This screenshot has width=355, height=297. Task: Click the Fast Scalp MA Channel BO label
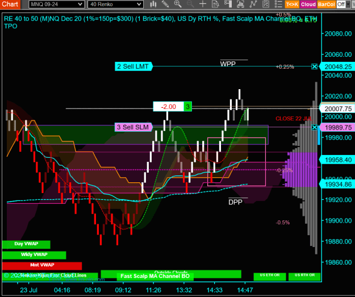155,277
